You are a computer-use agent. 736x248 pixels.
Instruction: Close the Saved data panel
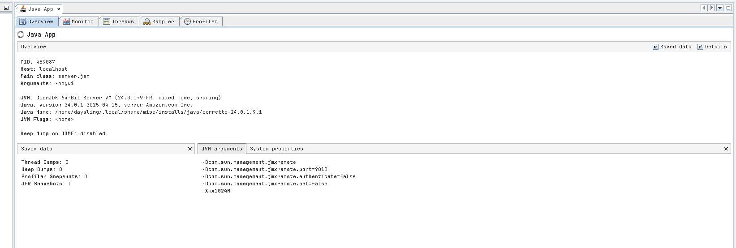click(x=190, y=149)
